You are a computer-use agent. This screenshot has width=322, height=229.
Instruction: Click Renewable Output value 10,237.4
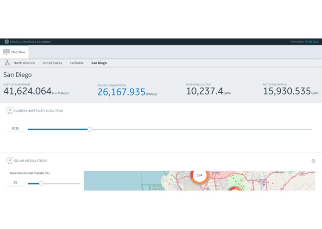[204, 91]
